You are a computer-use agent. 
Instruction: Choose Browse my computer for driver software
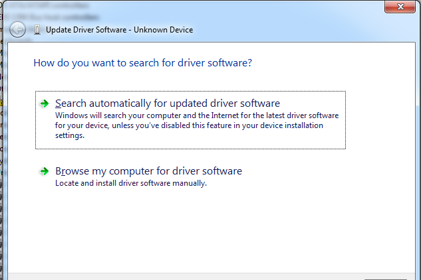[148, 171]
